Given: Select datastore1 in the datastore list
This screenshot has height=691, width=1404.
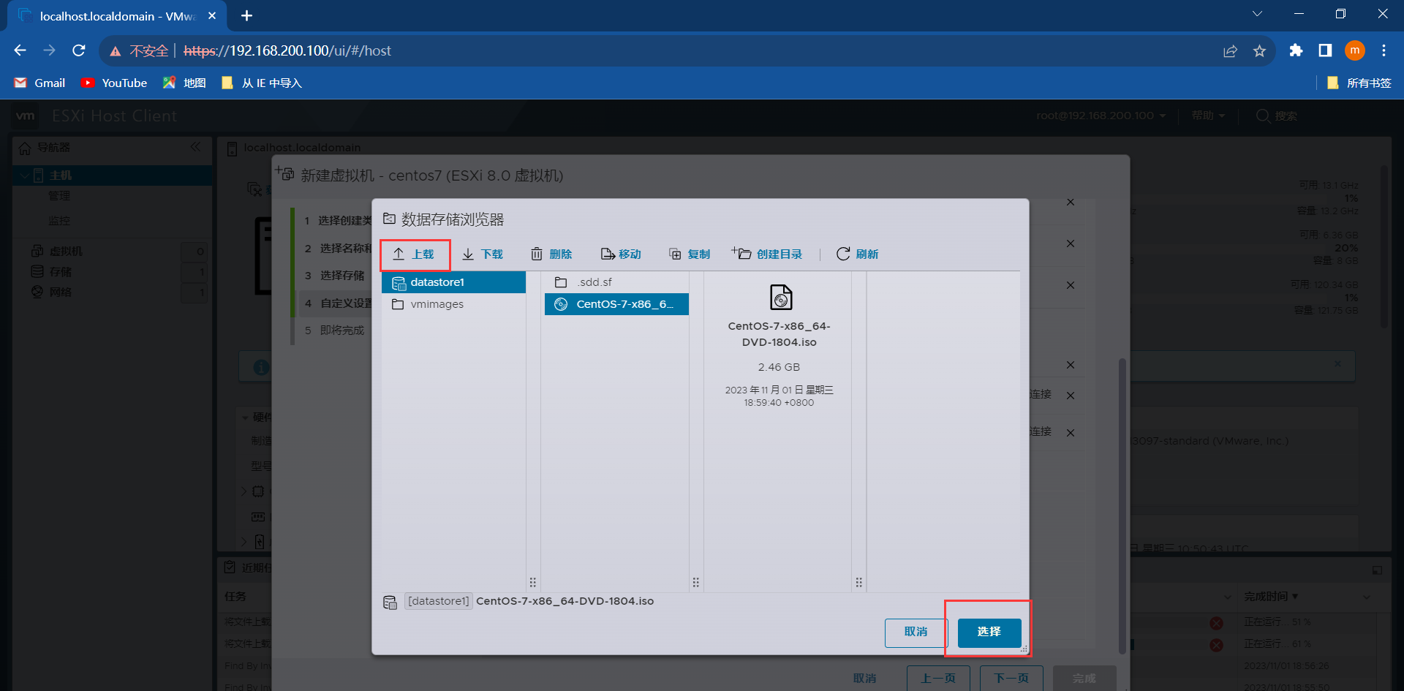Looking at the screenshot, I should click(x=453, y=282).
